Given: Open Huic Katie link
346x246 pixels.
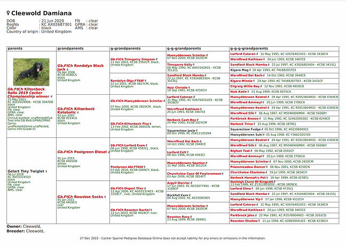Looking at the screenshot, I should (239, 92).
